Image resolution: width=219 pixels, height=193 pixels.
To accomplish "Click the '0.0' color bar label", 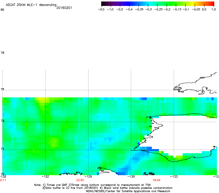I will click(x=204, y=10).
